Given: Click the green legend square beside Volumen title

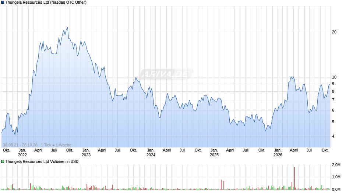Looking at the screenshot, I should (x=3, y=161).
